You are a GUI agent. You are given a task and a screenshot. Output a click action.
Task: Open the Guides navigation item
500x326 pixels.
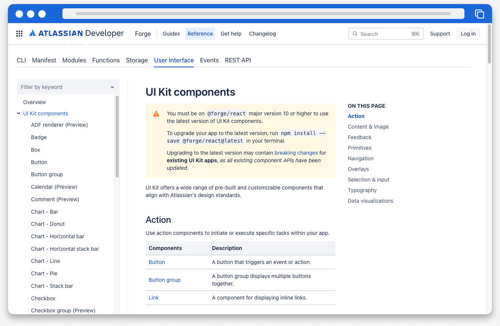[171, 34]
